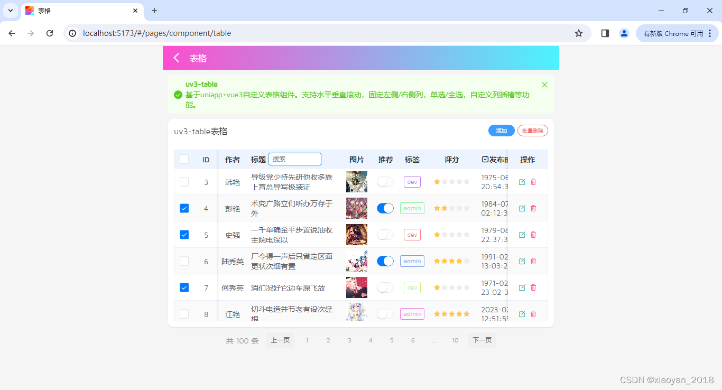This screenshot has width=722, height=390.
Task: Click the edit pencil icon for row 韩艳
Action: 522,181
